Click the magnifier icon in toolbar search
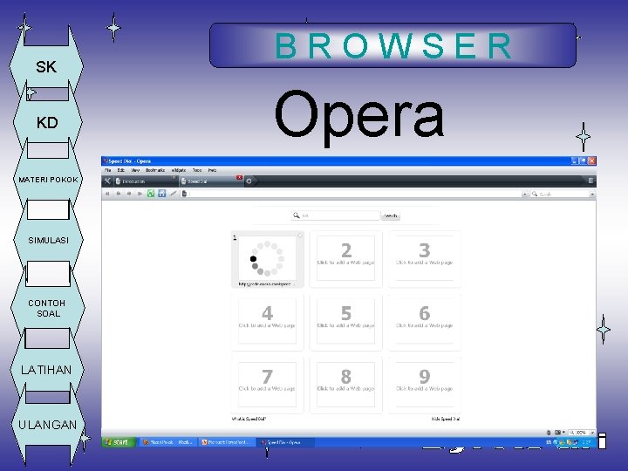628x471 pixels. click(535, 194)
